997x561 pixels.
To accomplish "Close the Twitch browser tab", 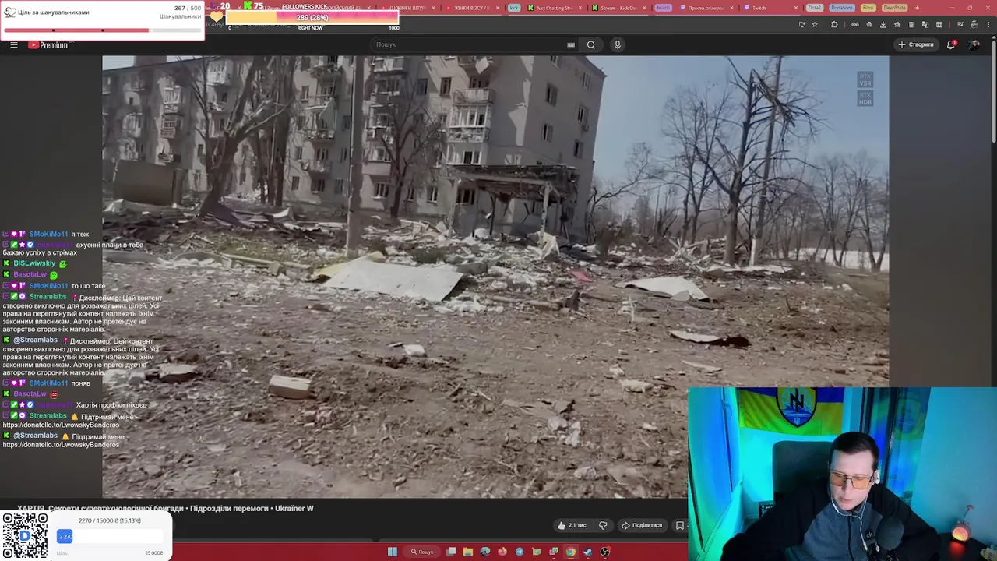I will [x=797, y=8].
